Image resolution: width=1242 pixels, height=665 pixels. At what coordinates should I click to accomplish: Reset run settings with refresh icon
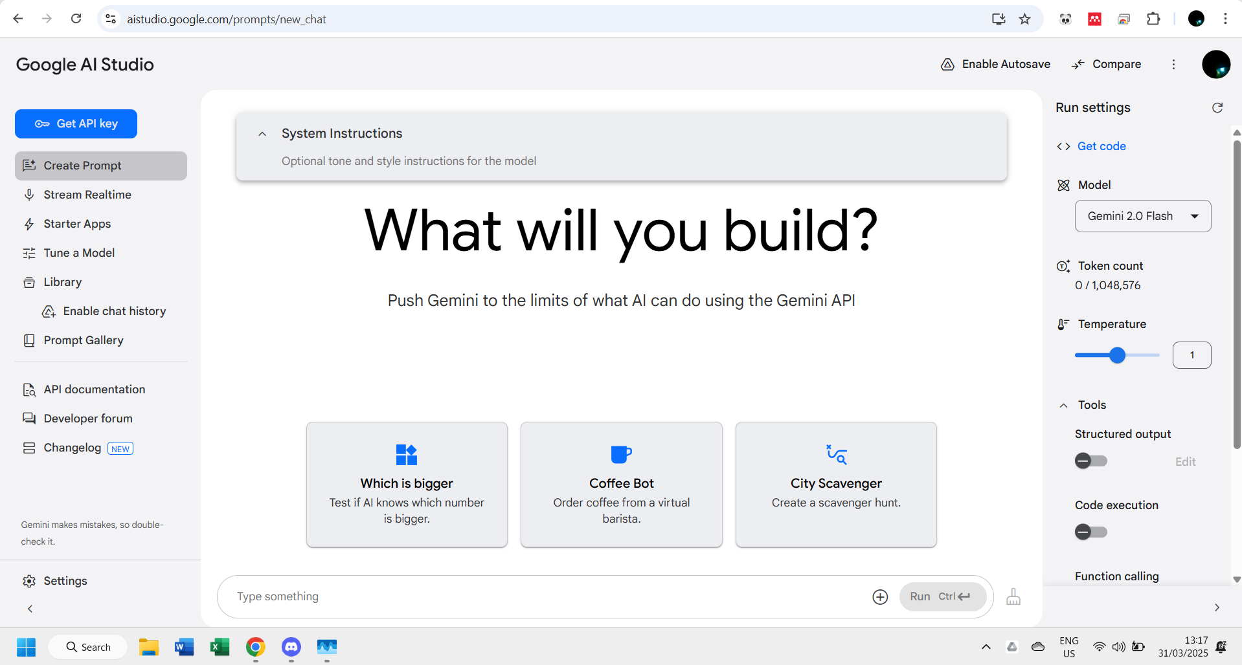pos(1217,107)
